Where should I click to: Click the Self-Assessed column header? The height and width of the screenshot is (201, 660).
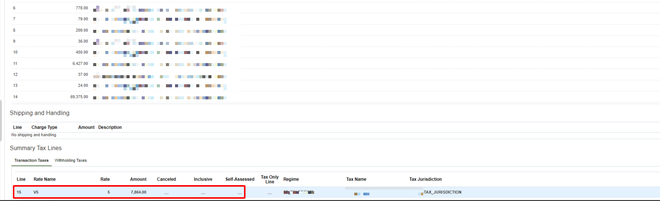click(x=240, y=179)
